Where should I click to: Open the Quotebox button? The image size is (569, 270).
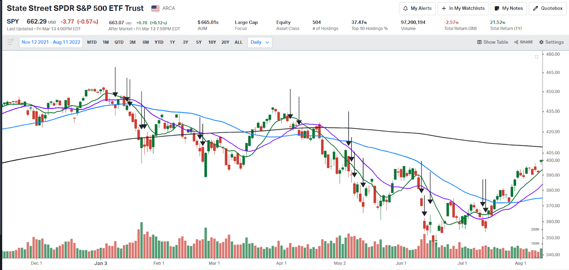point(548,9)
